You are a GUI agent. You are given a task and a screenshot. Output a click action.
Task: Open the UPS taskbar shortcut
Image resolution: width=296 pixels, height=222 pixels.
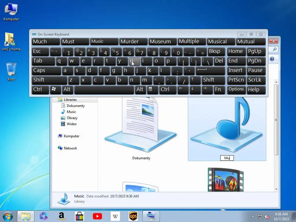(133, 216)
